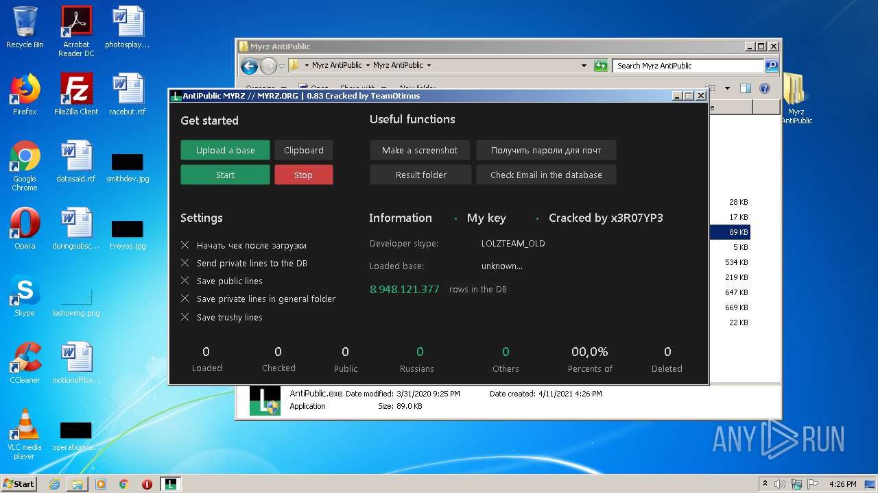Switch to the Information tab
This screenshot has height=493, width=878.
click(401, 218)
